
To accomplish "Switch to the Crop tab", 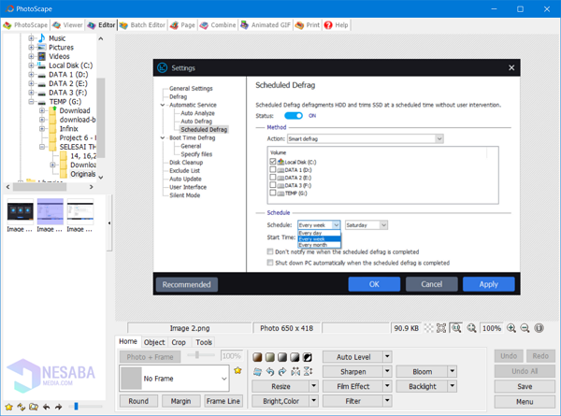I will (x=179, y=342).
